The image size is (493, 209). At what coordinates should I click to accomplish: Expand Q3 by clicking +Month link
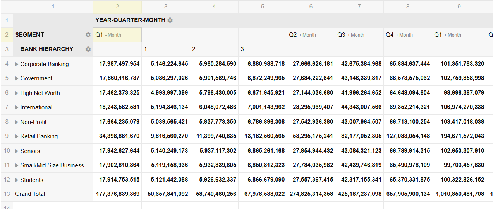tap(357, 35)
